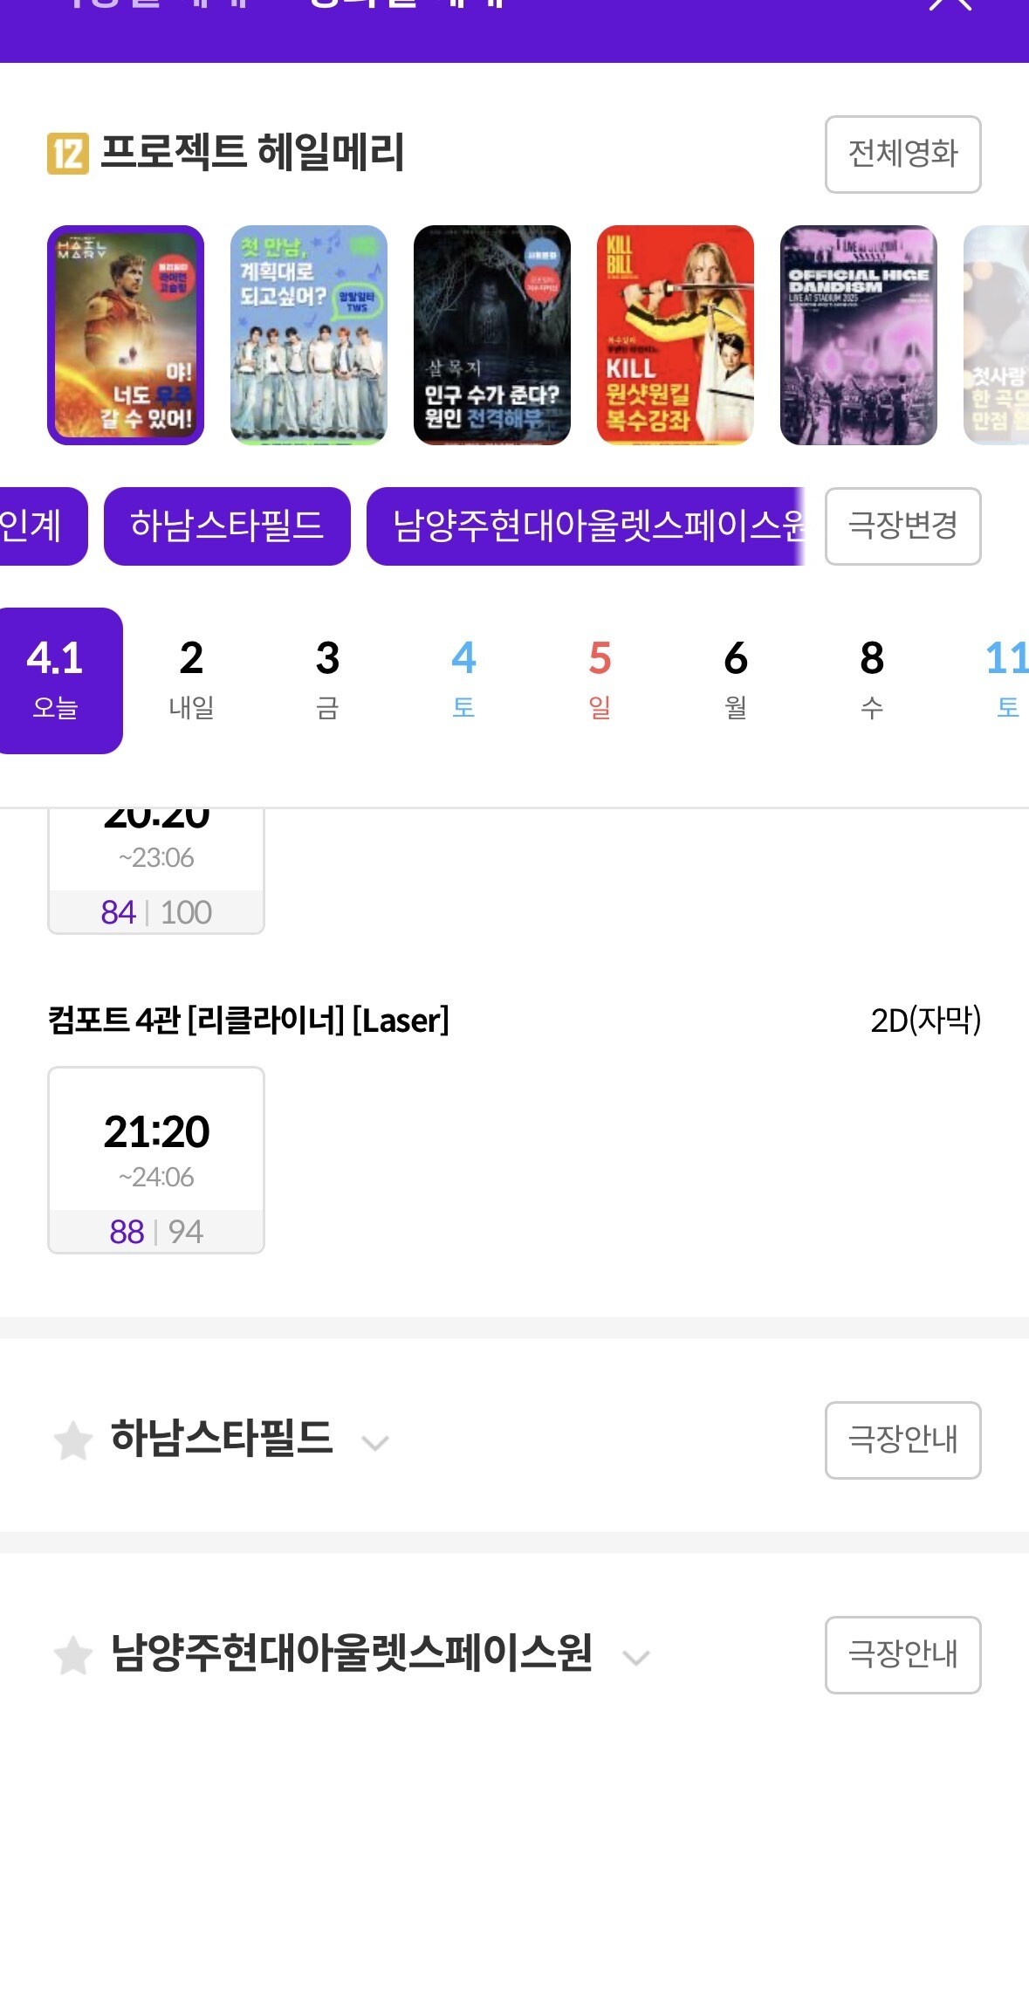Choose tomorrow's date 2 내일
Screen dimensions: 1029x1993
[191, 680]
